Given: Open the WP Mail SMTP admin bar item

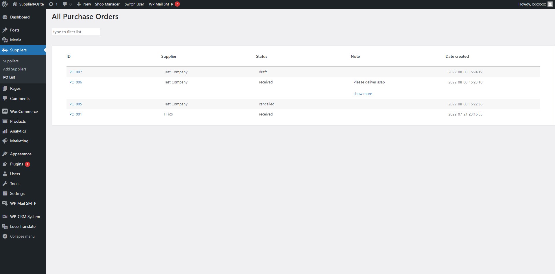Looking at the screenshot, I should click(x=161, y=4).
